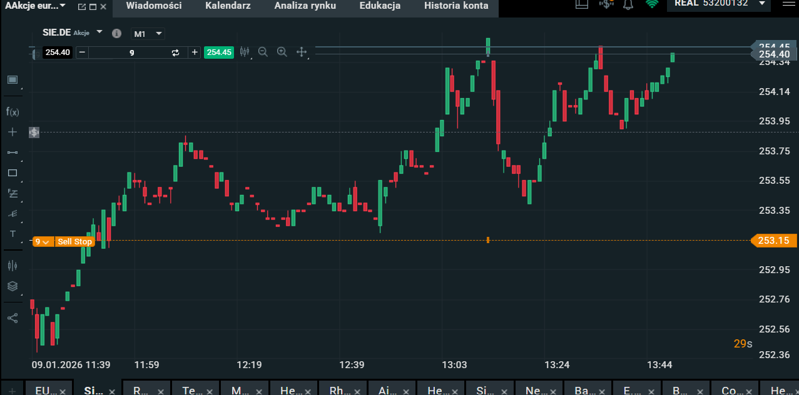Select the text T tool
The height and width of the screenshot is (395, 799).
click(x=13, y=234)
